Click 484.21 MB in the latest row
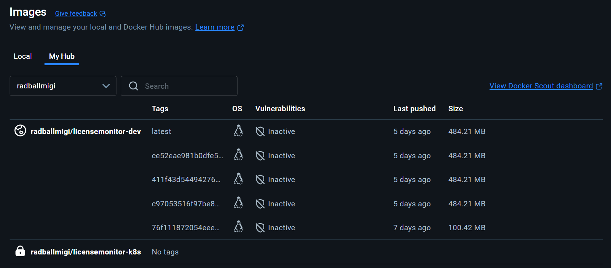 point(467,132)
